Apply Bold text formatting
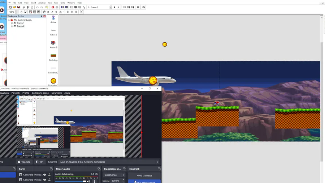Viewport: 325px width, 183px height. click(x=48, y=12)
